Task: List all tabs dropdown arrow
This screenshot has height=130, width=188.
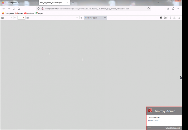Action: 158,3
